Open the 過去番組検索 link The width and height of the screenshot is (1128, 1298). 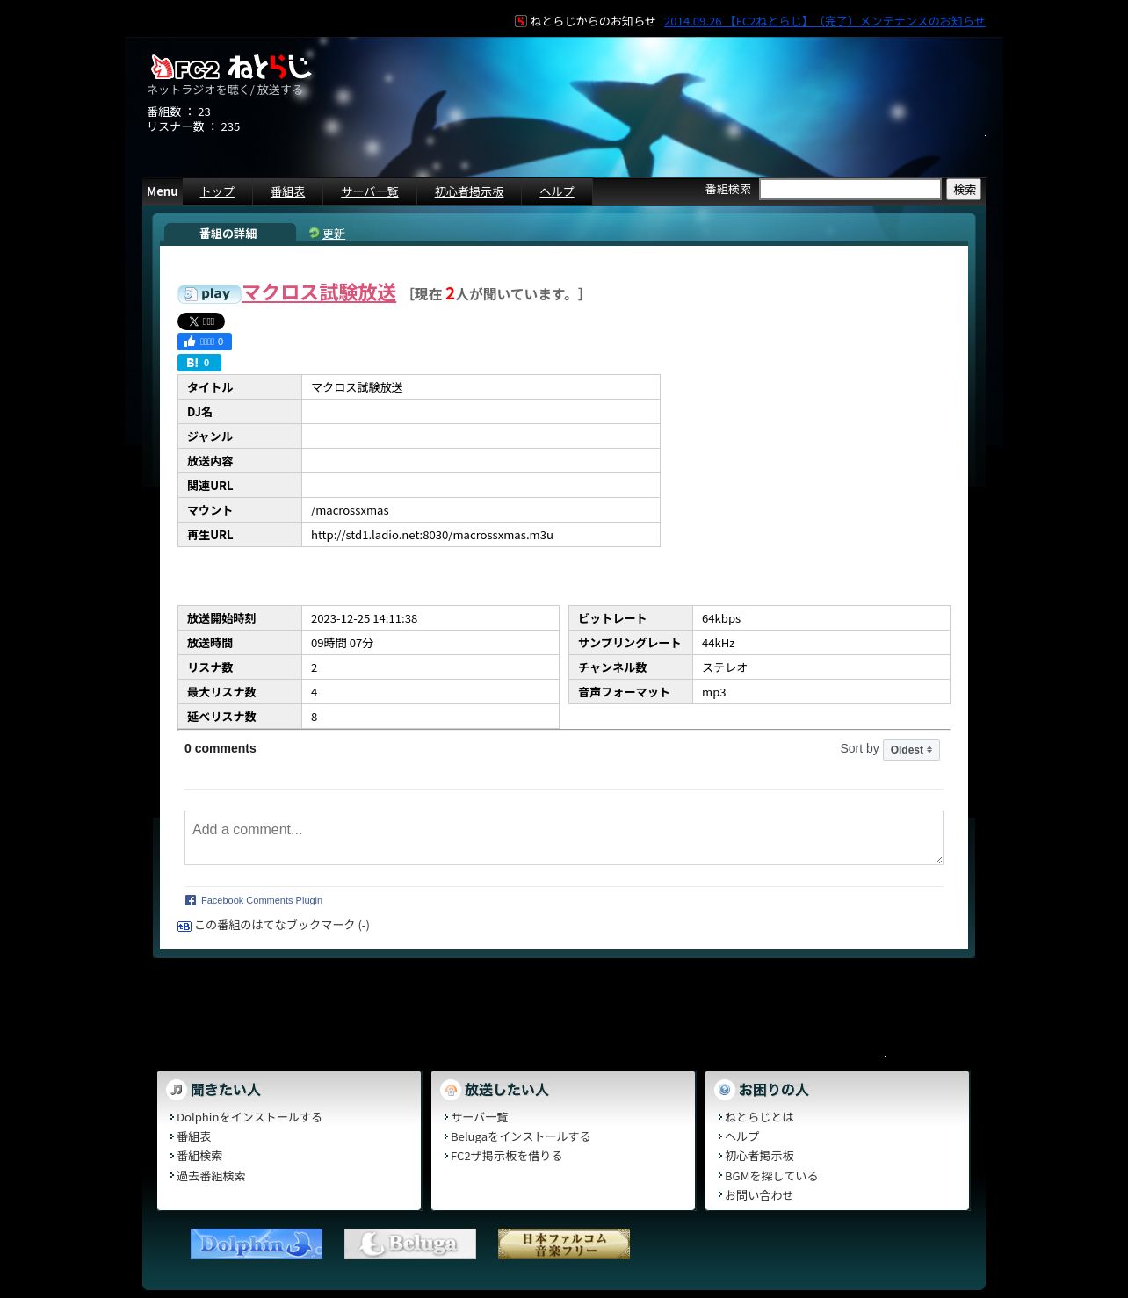click(x=211, y=1176)
